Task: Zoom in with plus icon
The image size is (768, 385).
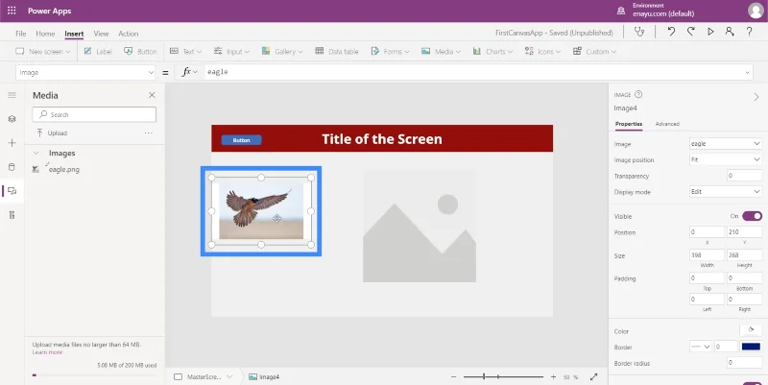Action: click(x=553, y=377)
